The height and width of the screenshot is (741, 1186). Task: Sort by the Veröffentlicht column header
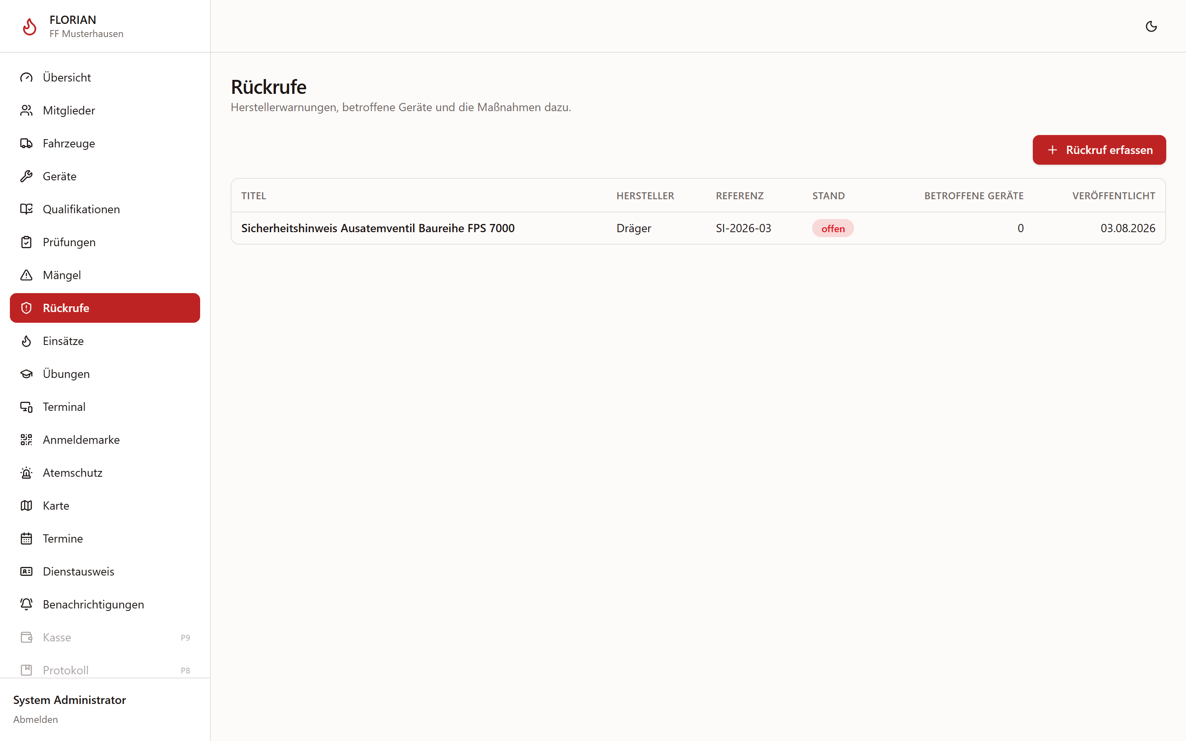coord(1114,196)
